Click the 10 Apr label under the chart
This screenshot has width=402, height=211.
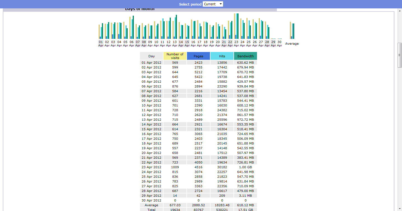point(156,44)
